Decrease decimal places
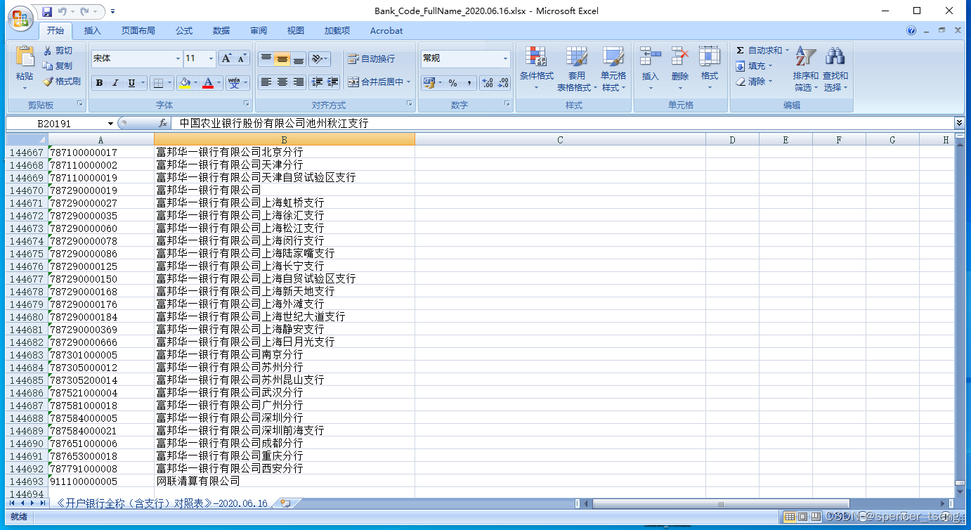Screen dimensions: 971x530 coord(503,83)
